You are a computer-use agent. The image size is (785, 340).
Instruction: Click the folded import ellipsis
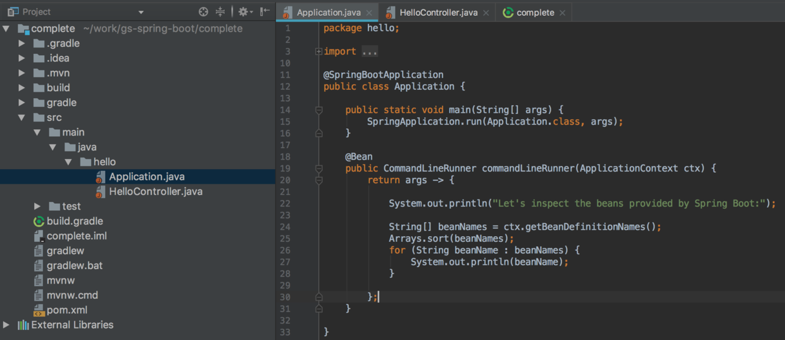point(369,51)
